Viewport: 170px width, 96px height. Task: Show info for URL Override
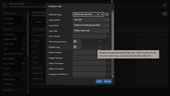coord(108,36)
